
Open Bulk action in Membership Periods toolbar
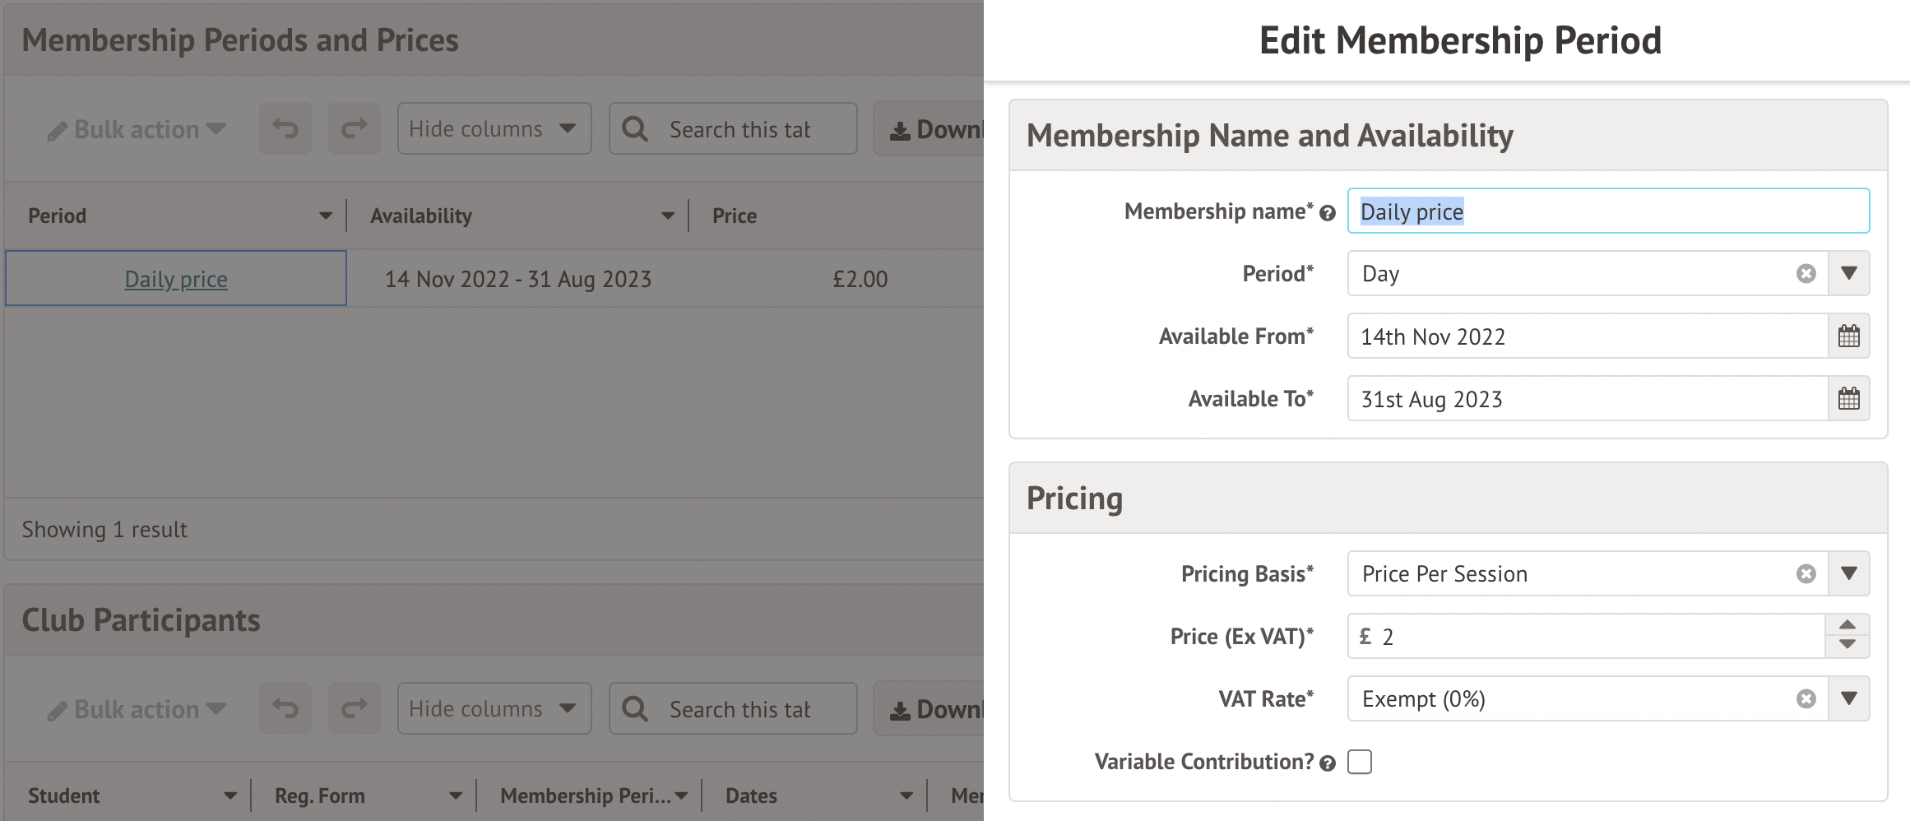click(x=137, y=130)
